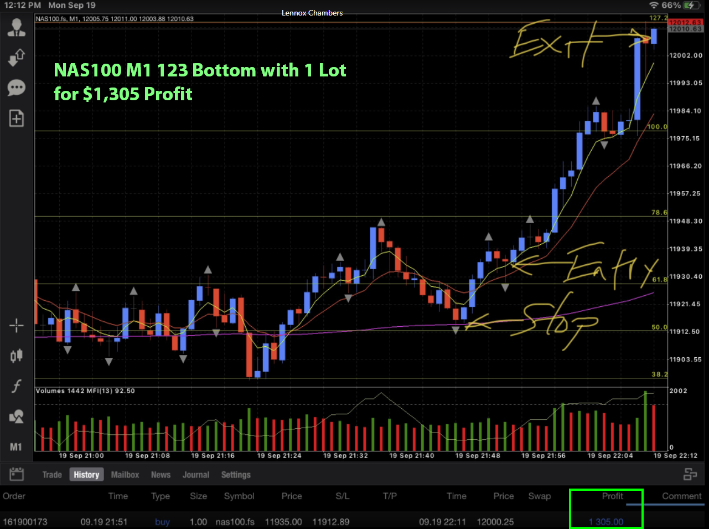
Task: Click the 19 Sep 22:04 time label
Action: pos(610,456)
